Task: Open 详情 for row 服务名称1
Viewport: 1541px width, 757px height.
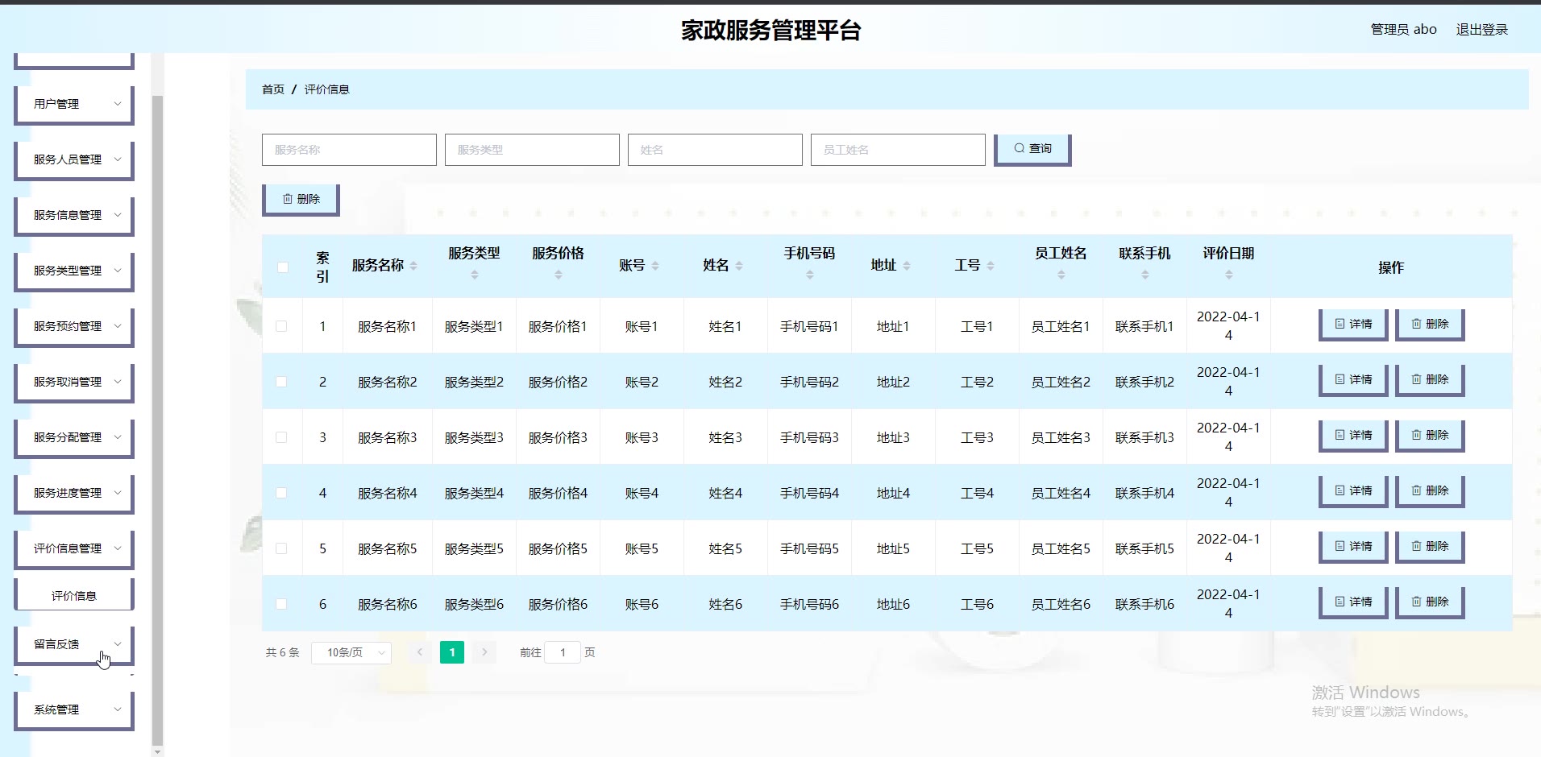Action: pyautogui.click(x=1353, y=325)
